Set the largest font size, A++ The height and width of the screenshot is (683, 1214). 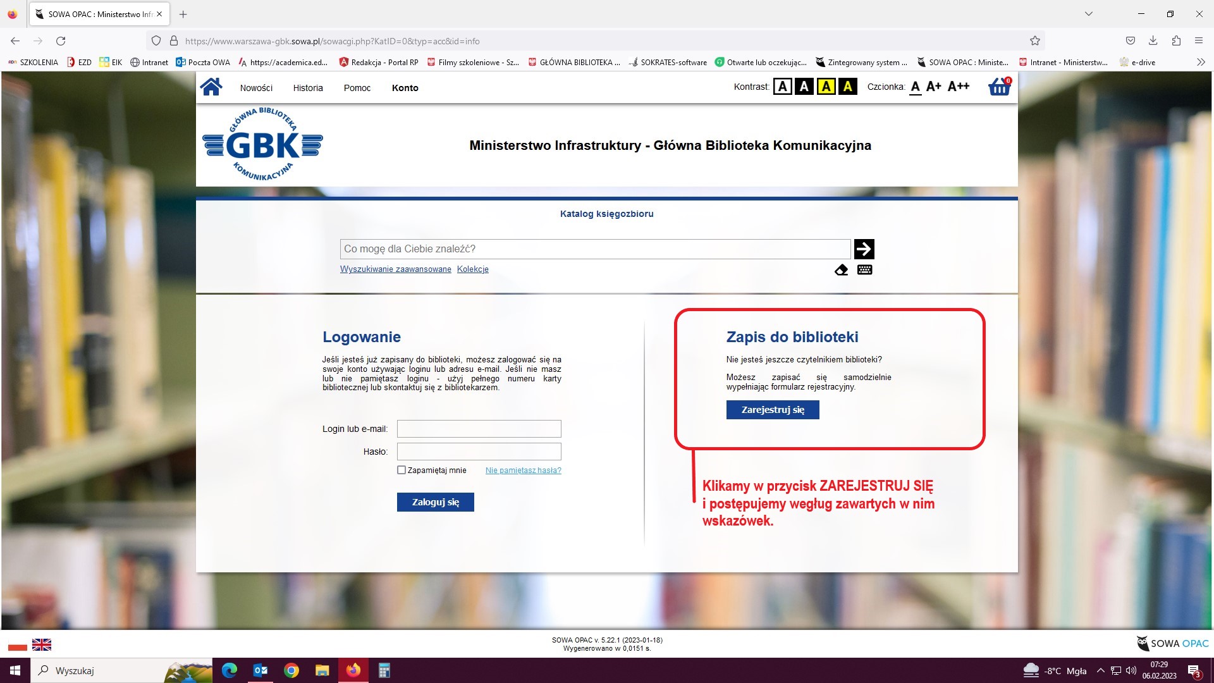(958, 87)
